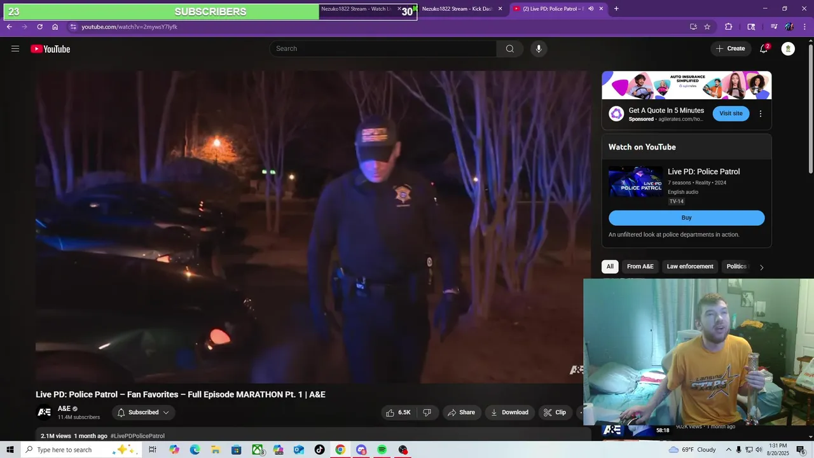The image size is (814, 458).
Task: Close the Live PD: Police Patrol tab
Action: [x=601, y=9]
